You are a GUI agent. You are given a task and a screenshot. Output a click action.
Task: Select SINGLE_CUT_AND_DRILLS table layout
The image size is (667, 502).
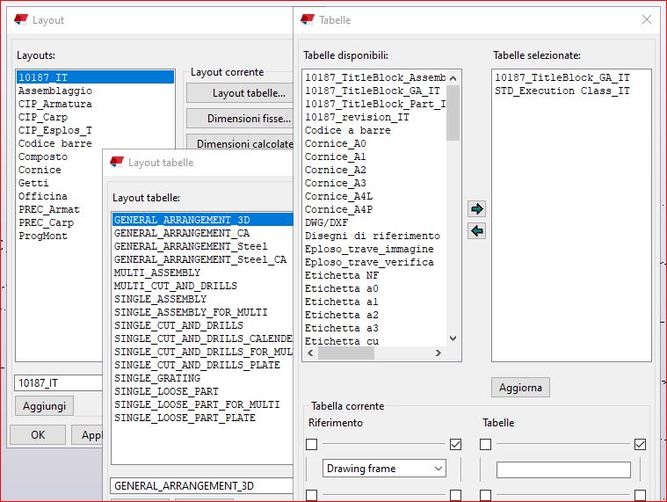point(178,325)
